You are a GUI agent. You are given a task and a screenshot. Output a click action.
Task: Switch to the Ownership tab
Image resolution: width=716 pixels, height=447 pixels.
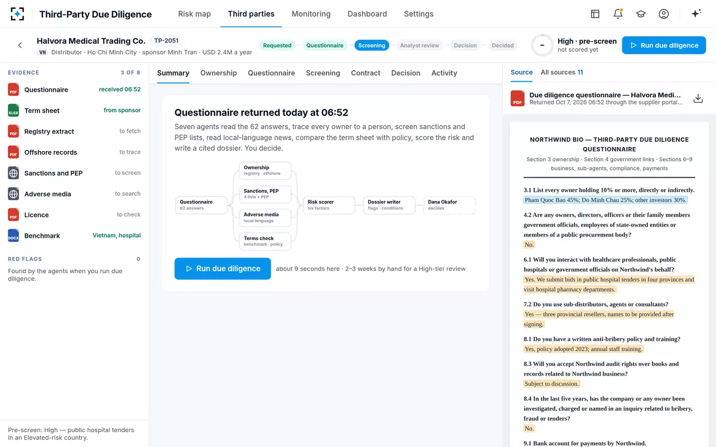pyautogui.click(x=218, y=73)
